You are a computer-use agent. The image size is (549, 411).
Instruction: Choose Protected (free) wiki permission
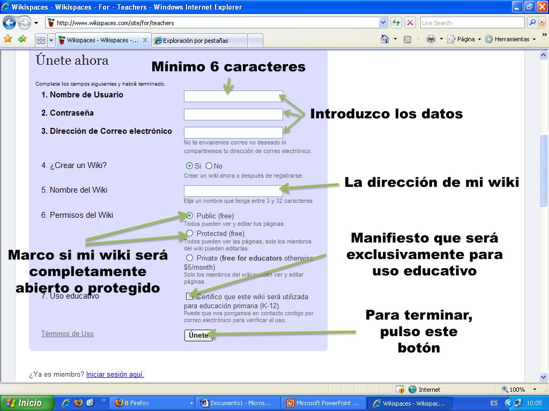pyautogui.click(x=189, y=233)
